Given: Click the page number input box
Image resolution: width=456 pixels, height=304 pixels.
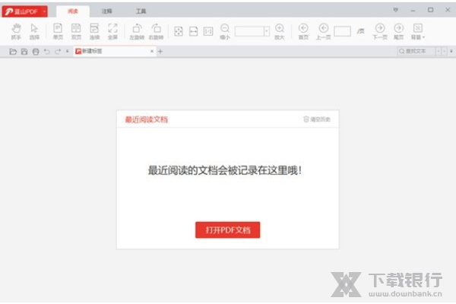Looking at the screenshot, I should [x=342, y=31].
